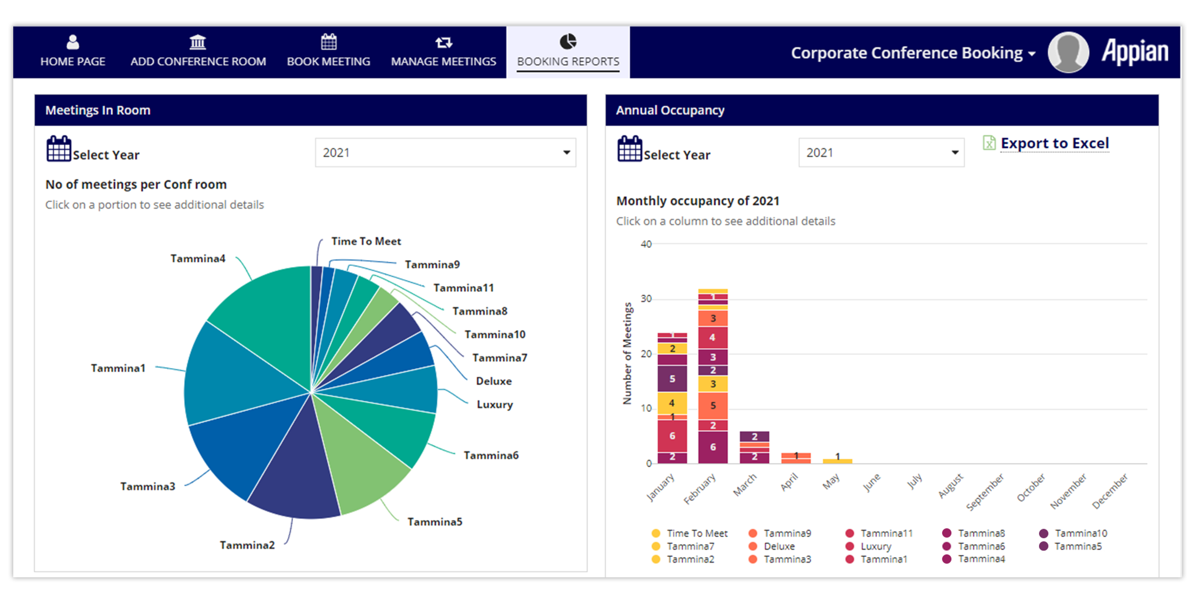Click the February column segment labeled 4

click(713, 337)
